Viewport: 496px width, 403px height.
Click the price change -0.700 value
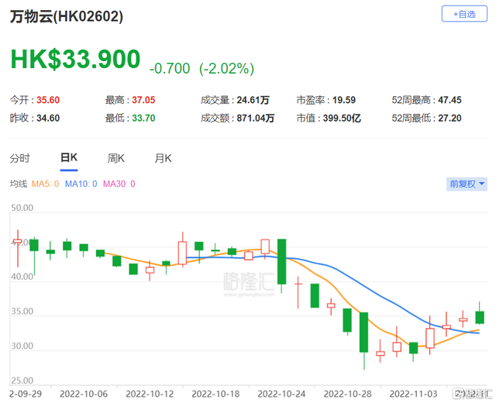pos(170,69)
